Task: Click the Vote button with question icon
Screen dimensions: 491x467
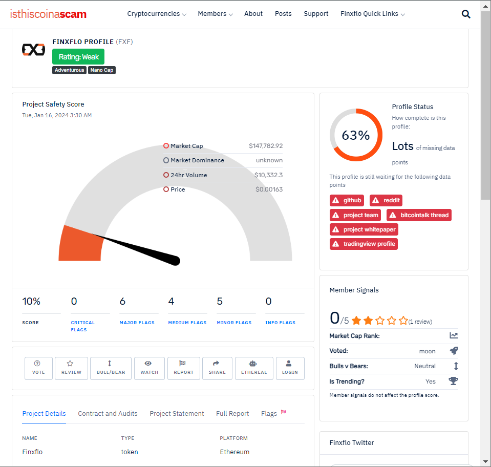Action: pos(38,368)
